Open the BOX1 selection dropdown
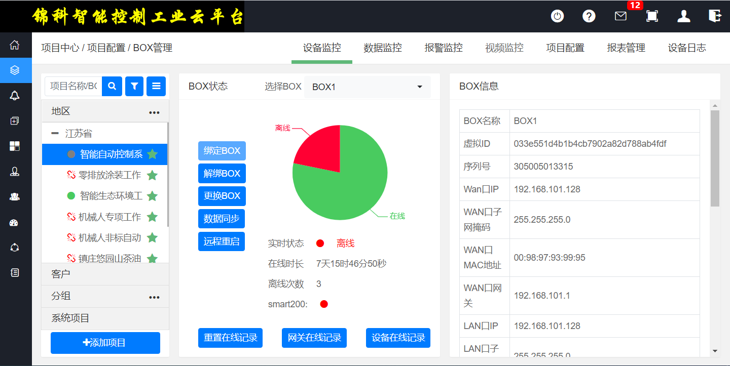The width and height of the screenshot is (730, 366). (x=367, y=87)
